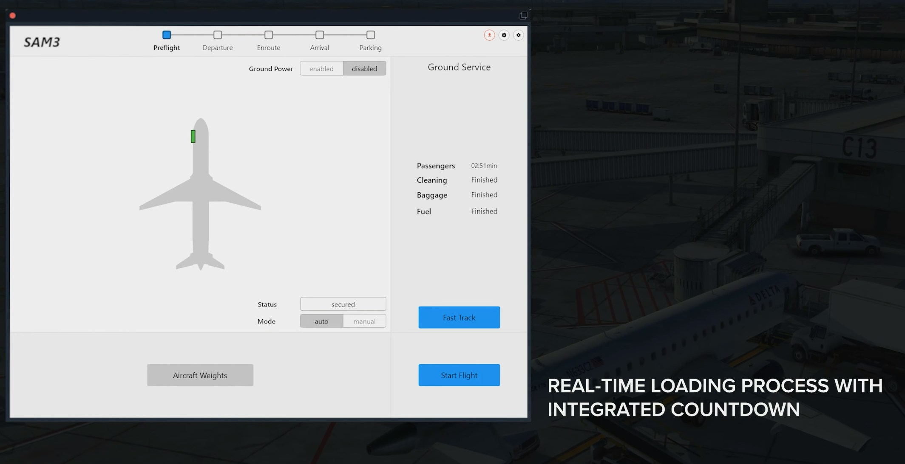The height and width of the screenshot is (464, 905).
Task: Open the Parking phase step
Action: pyautogui.click(x=371, y=35)
